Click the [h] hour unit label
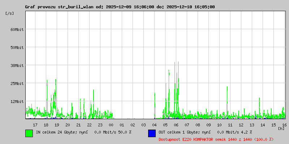This screenshot has width=289, height=144. tap(281, 128)
